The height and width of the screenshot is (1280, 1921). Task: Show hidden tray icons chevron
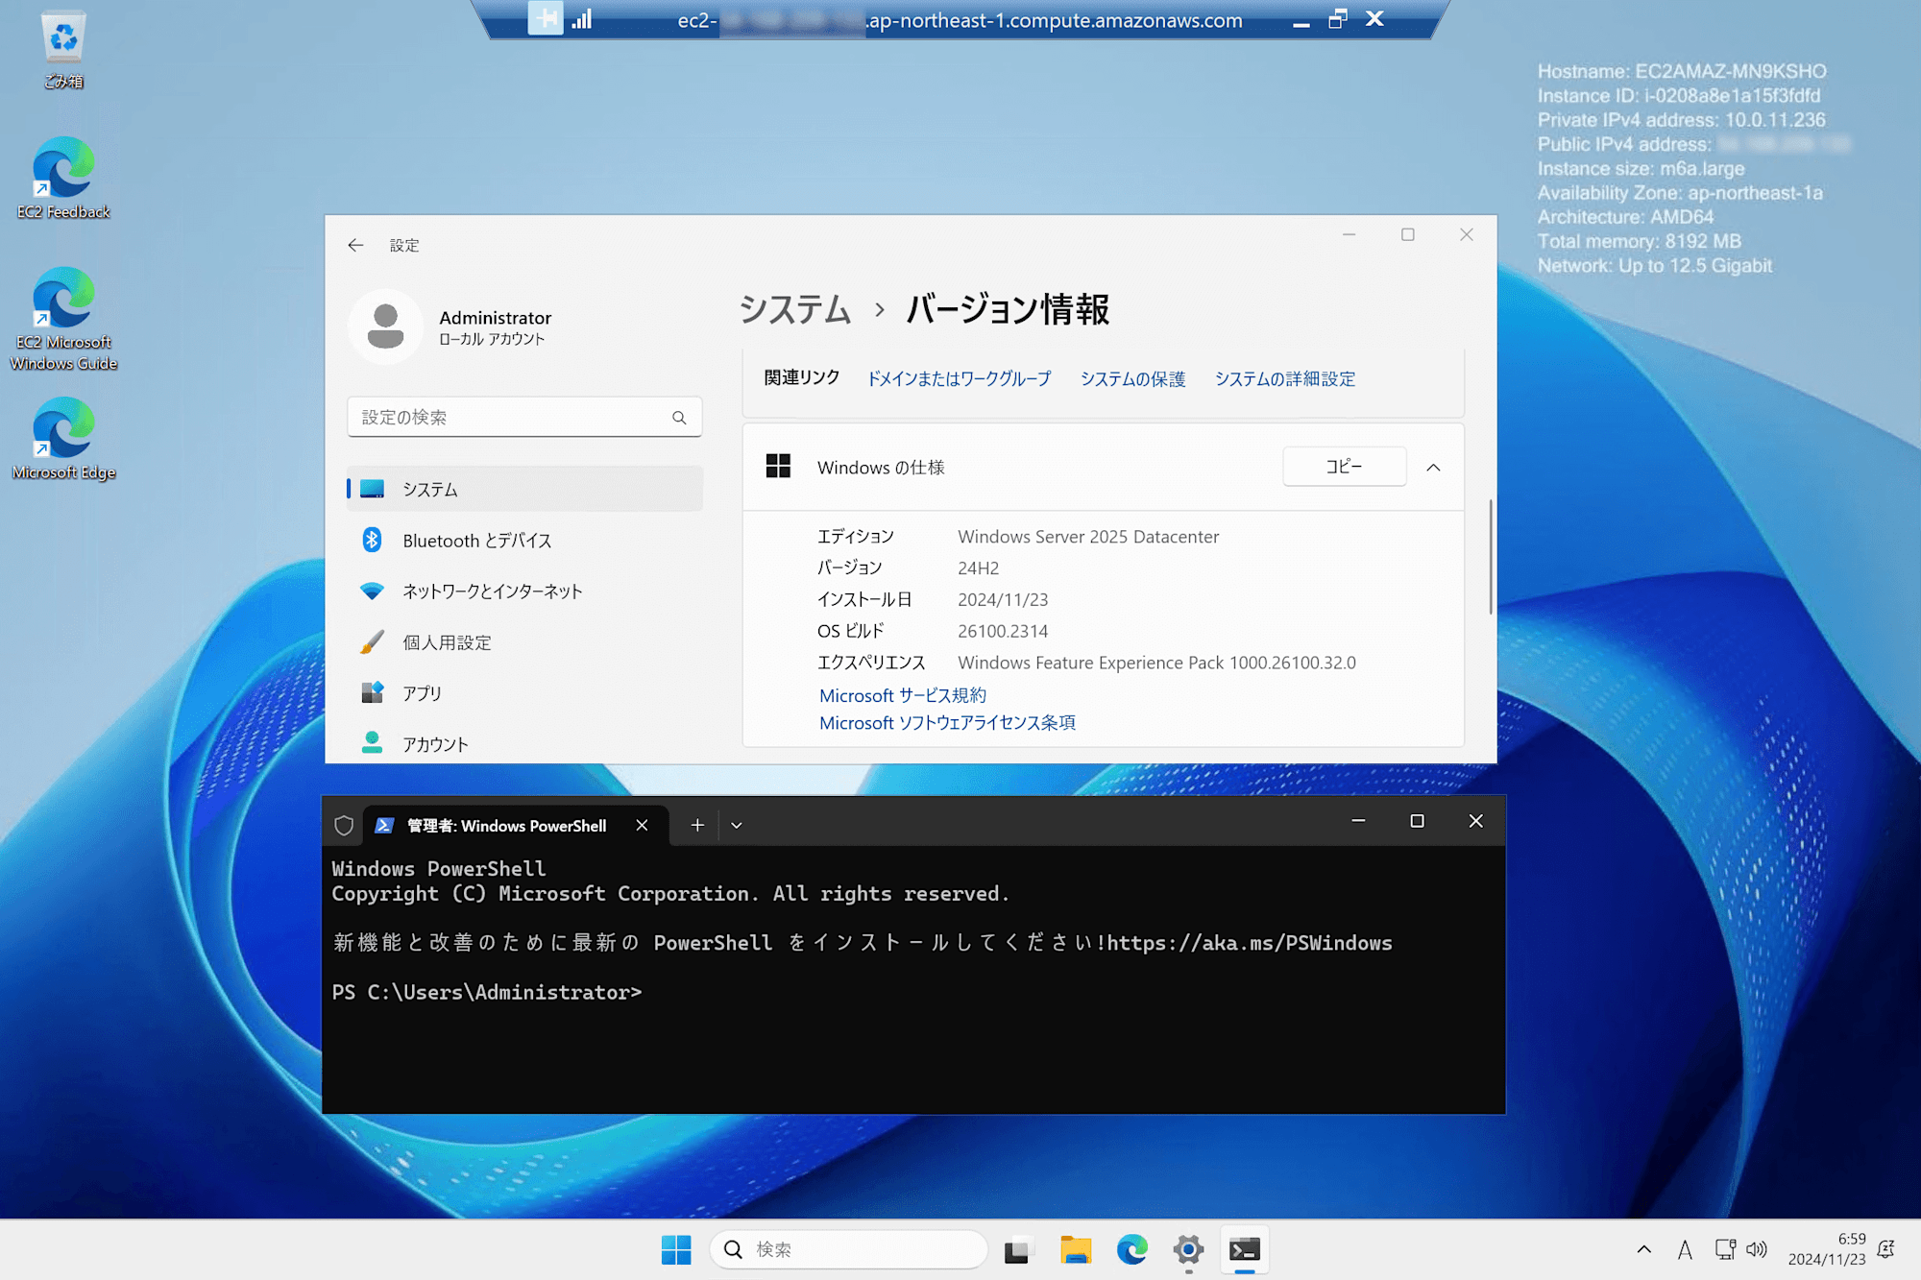tap(1644, 1249)
